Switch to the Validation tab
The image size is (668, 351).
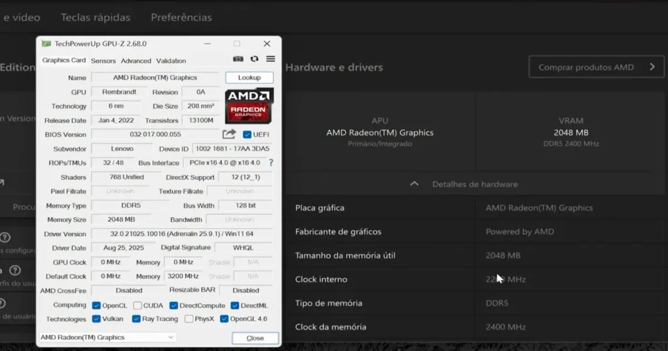171,61
